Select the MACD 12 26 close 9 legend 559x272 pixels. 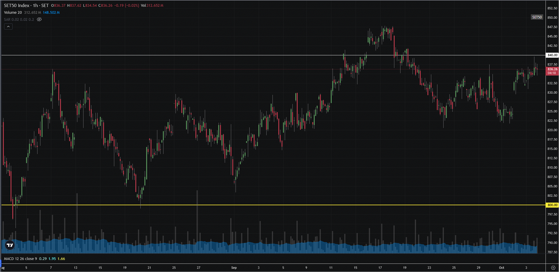click(x=21, y=259)
